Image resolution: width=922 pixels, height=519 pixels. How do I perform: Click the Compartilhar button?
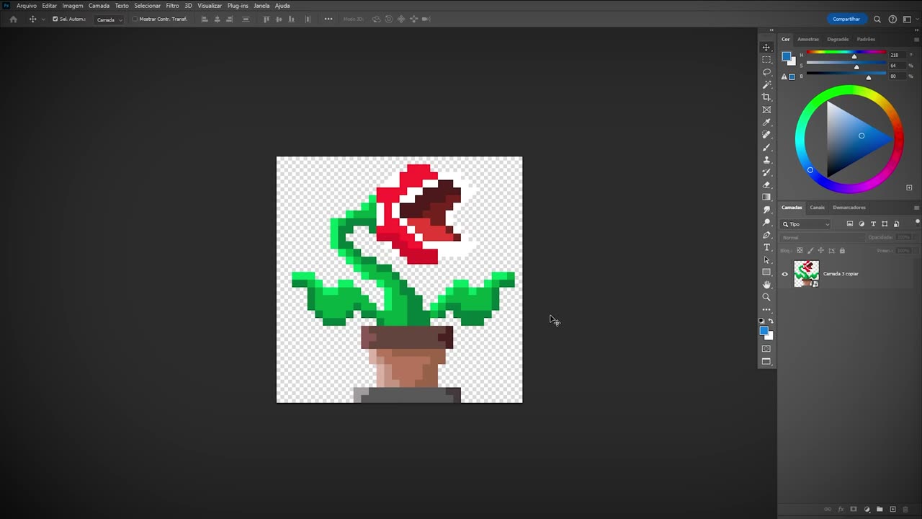pos(846,19)
